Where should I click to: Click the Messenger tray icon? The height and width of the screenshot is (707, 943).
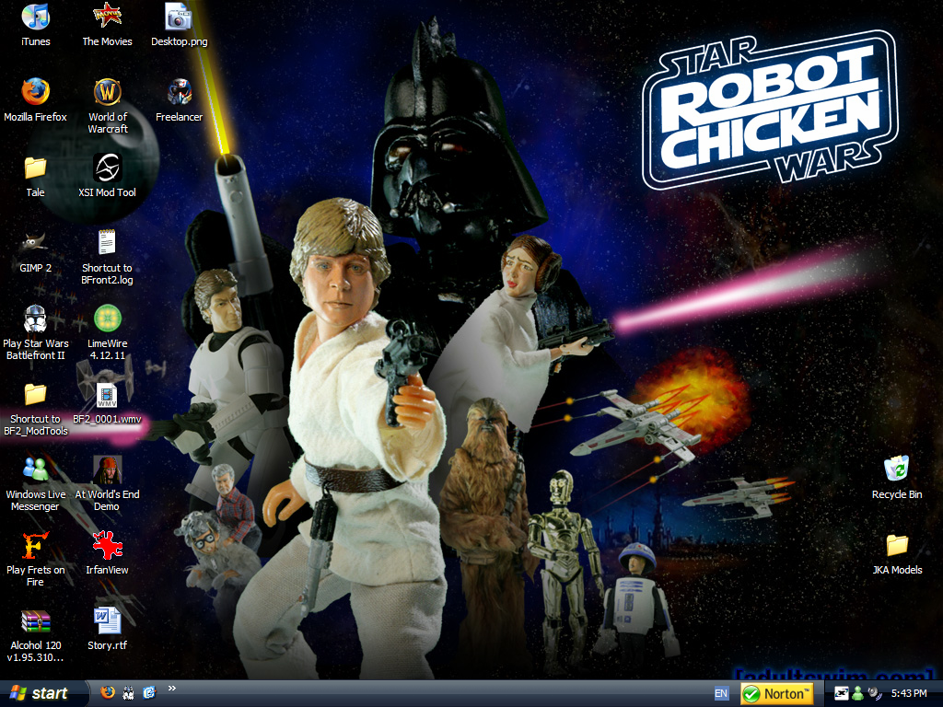(857, 694)
